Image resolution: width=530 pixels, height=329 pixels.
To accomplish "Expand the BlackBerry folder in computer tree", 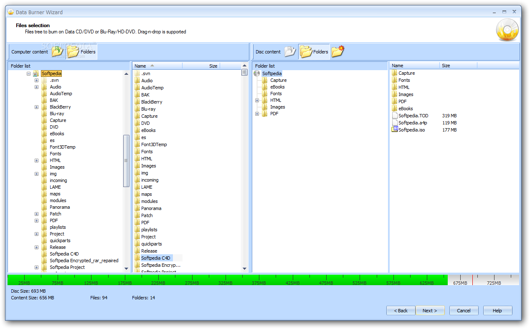I will (36, 107).
